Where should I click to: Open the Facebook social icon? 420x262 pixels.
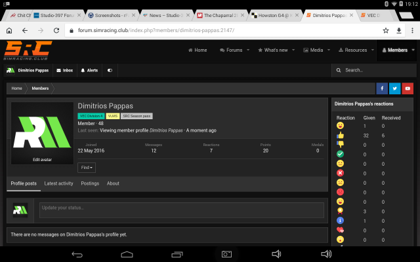pos(382,88)
